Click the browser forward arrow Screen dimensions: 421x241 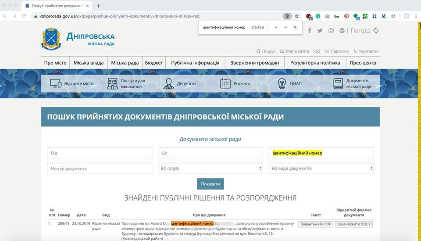point(14,16)
